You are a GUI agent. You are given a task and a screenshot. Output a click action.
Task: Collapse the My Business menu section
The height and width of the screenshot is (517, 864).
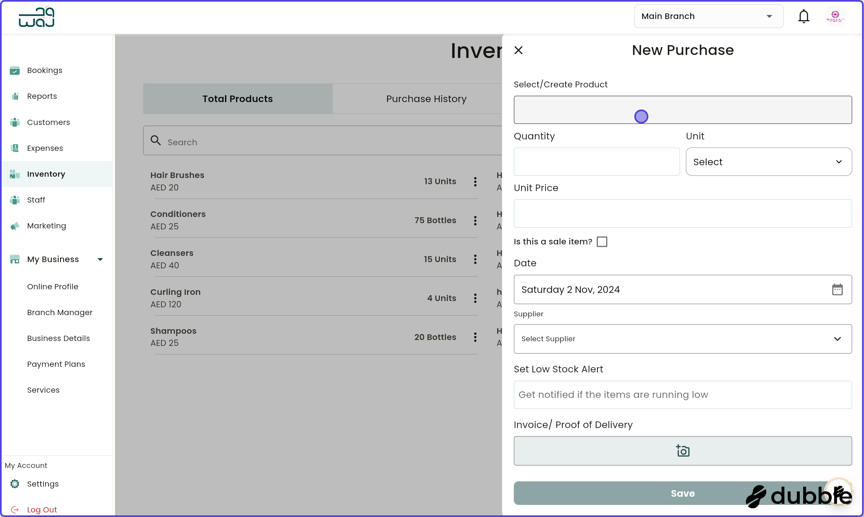pyautogui.click(x=100, y=259)
